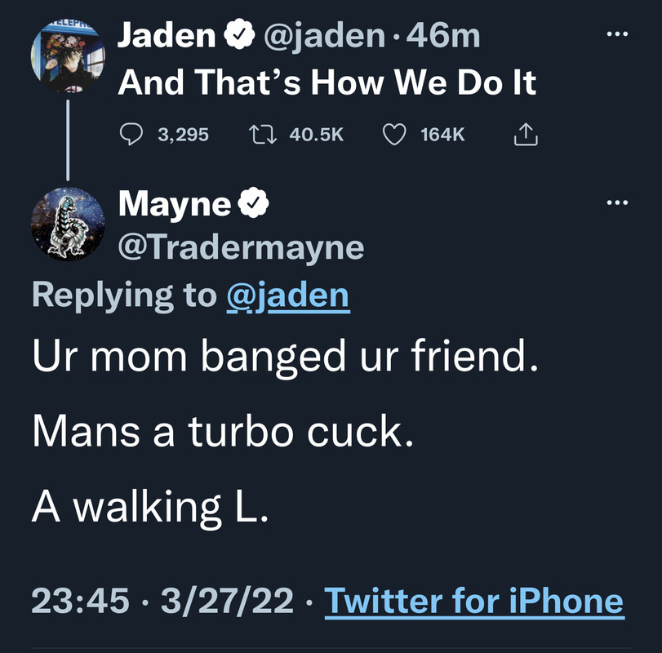Click the retweet arrows icon

pos(264,134)
